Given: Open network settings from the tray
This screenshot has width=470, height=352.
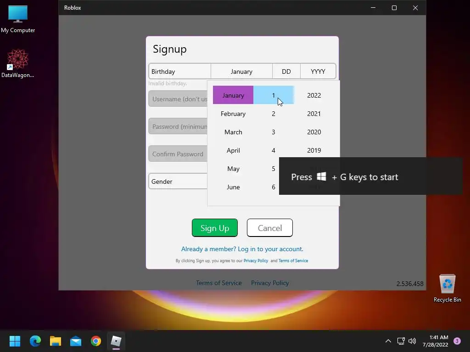Looking at the screenshot, I should [401, 341].
